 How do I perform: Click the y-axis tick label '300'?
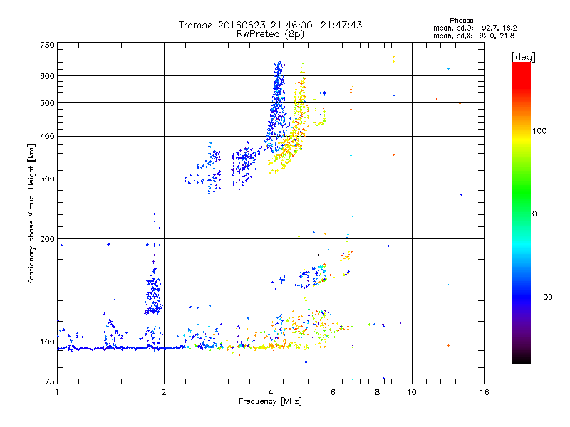coord(47,179)
